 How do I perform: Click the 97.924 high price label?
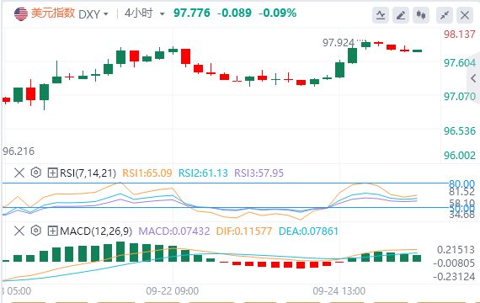coord(339,43)
